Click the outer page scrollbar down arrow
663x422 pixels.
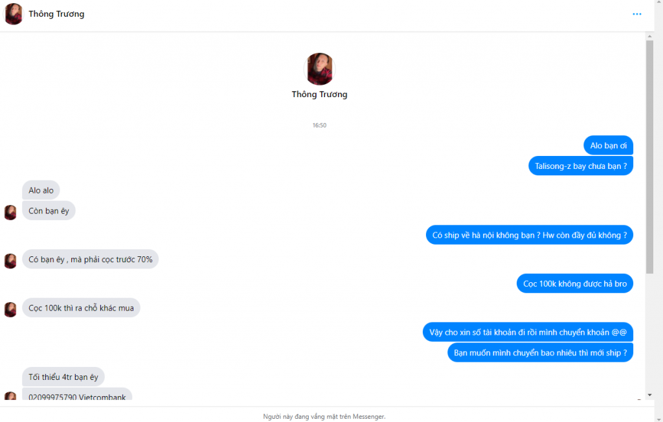point(658,419)
